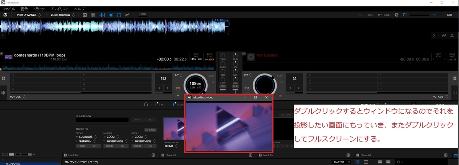459x165 pixels.
Task: Click the LINK button in top toolbar
Action: point(142,15)
